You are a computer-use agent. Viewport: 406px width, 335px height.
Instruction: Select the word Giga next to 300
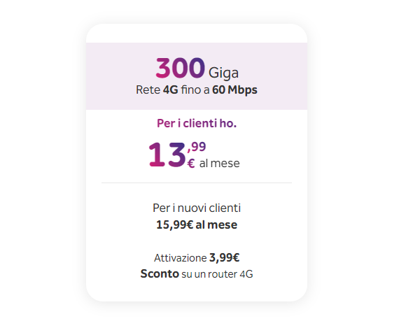click(x=223, y=73)
